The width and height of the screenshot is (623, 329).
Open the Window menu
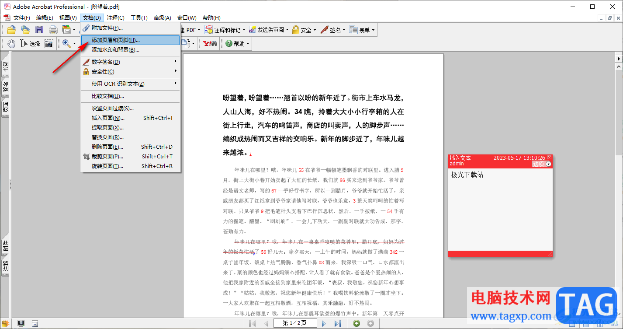(187, 18)
